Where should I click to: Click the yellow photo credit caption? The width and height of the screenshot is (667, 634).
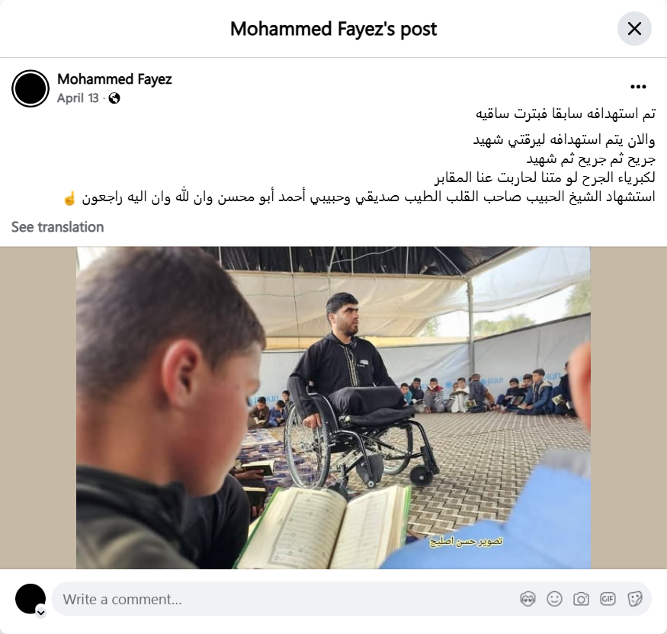(466, 541)
